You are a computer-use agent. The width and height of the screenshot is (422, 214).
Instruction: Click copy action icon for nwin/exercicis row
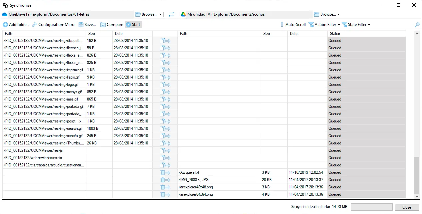point(165,158)
